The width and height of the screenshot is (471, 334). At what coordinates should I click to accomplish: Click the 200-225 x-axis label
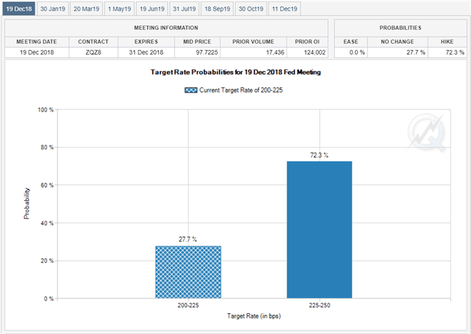[x=188, y=306]
